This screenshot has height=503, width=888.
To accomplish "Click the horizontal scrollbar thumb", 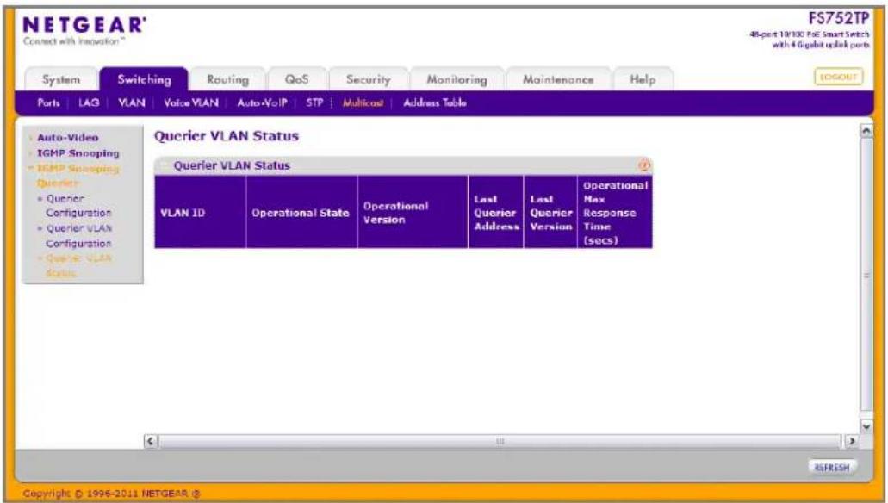I will click(500, 441).
